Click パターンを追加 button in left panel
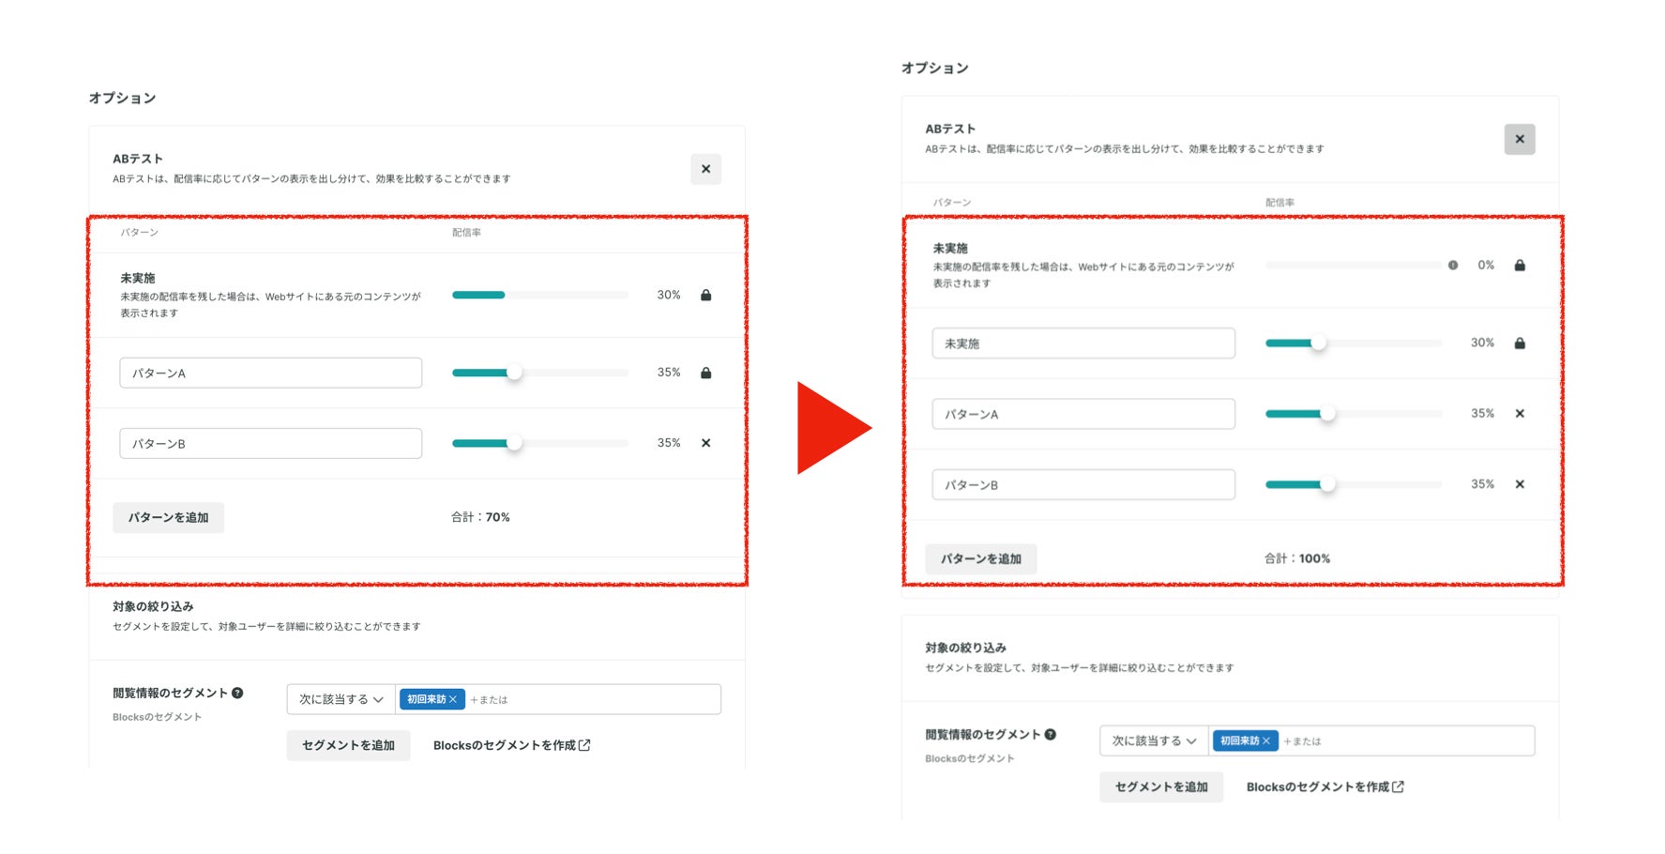 [x=169, y=517]
